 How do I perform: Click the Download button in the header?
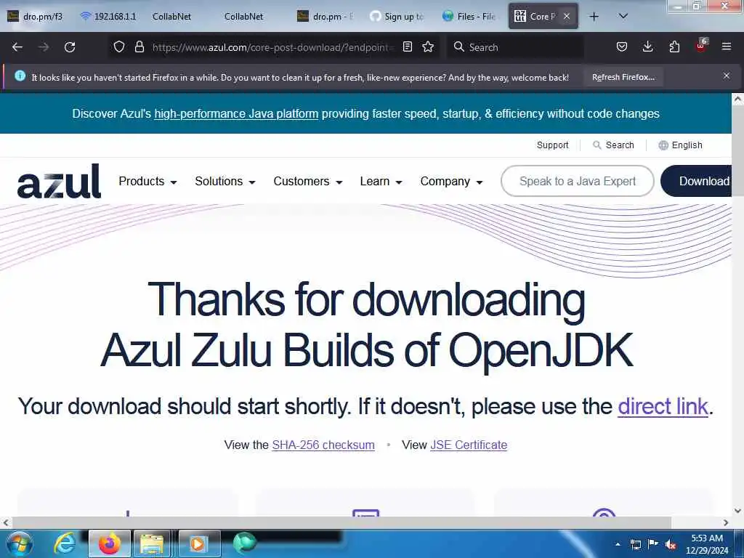point(696,181)
